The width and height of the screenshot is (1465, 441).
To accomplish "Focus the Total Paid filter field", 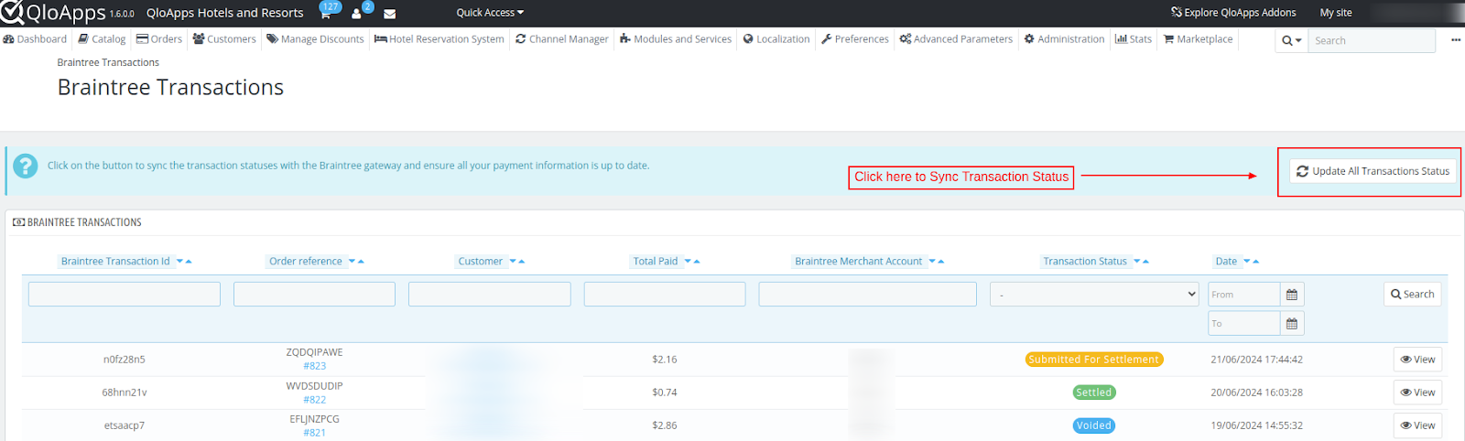I will [665, 294].
